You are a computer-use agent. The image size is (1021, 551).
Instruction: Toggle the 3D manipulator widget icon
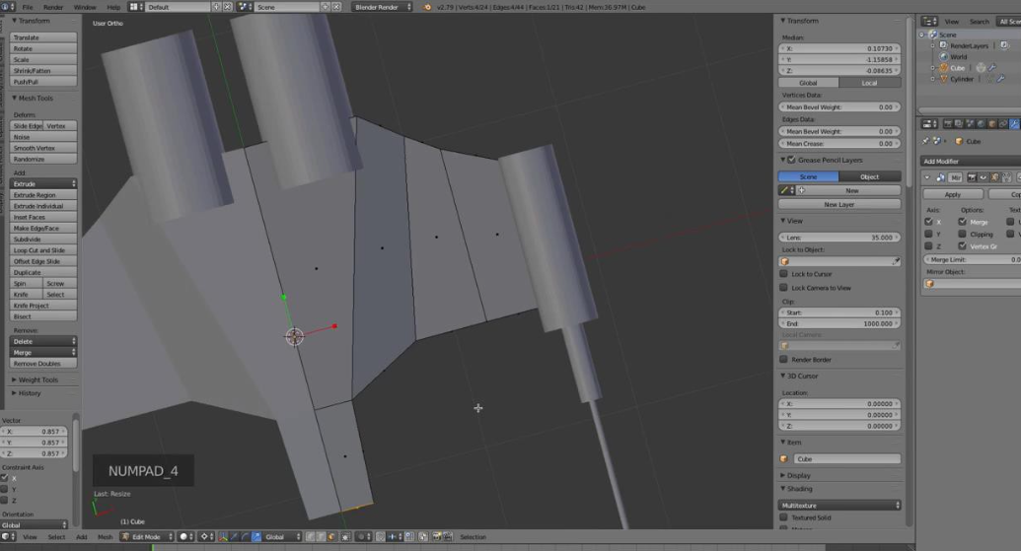[x=222, y=537]
